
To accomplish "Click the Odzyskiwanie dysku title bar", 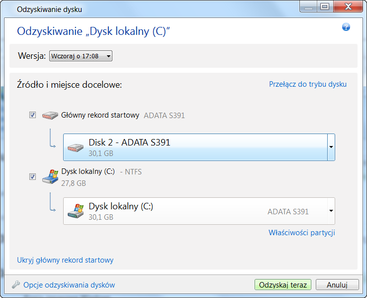I will click(x=149, y=9).
